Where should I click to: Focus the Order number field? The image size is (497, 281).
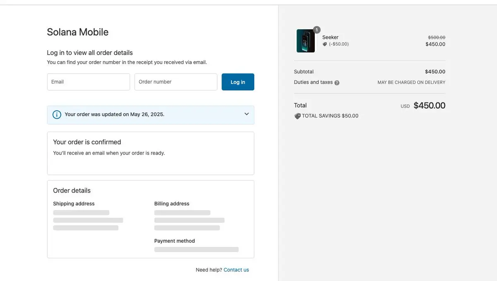pyautogui.click(x=176, y=82)
